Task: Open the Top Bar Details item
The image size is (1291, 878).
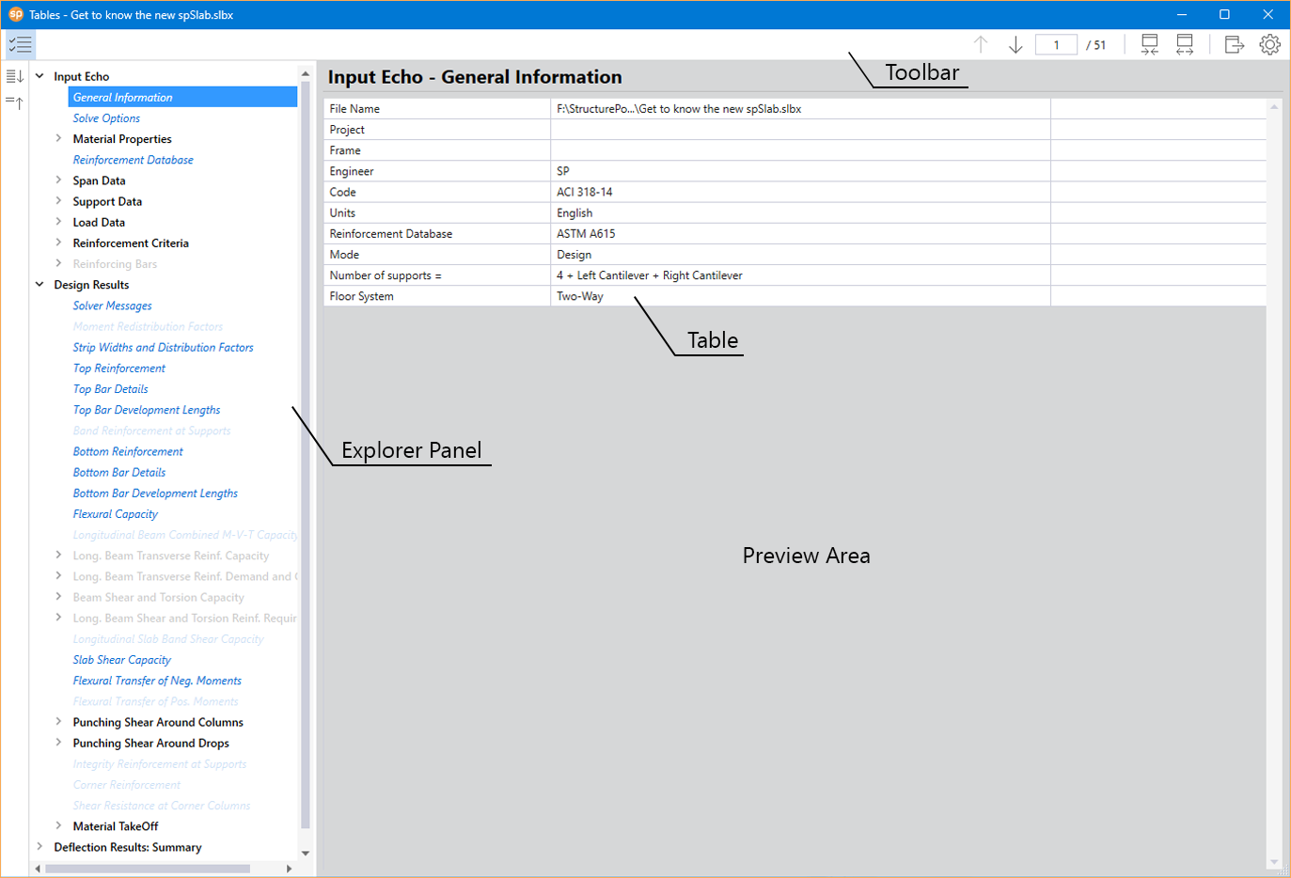Action: click(x=110, y=389)
